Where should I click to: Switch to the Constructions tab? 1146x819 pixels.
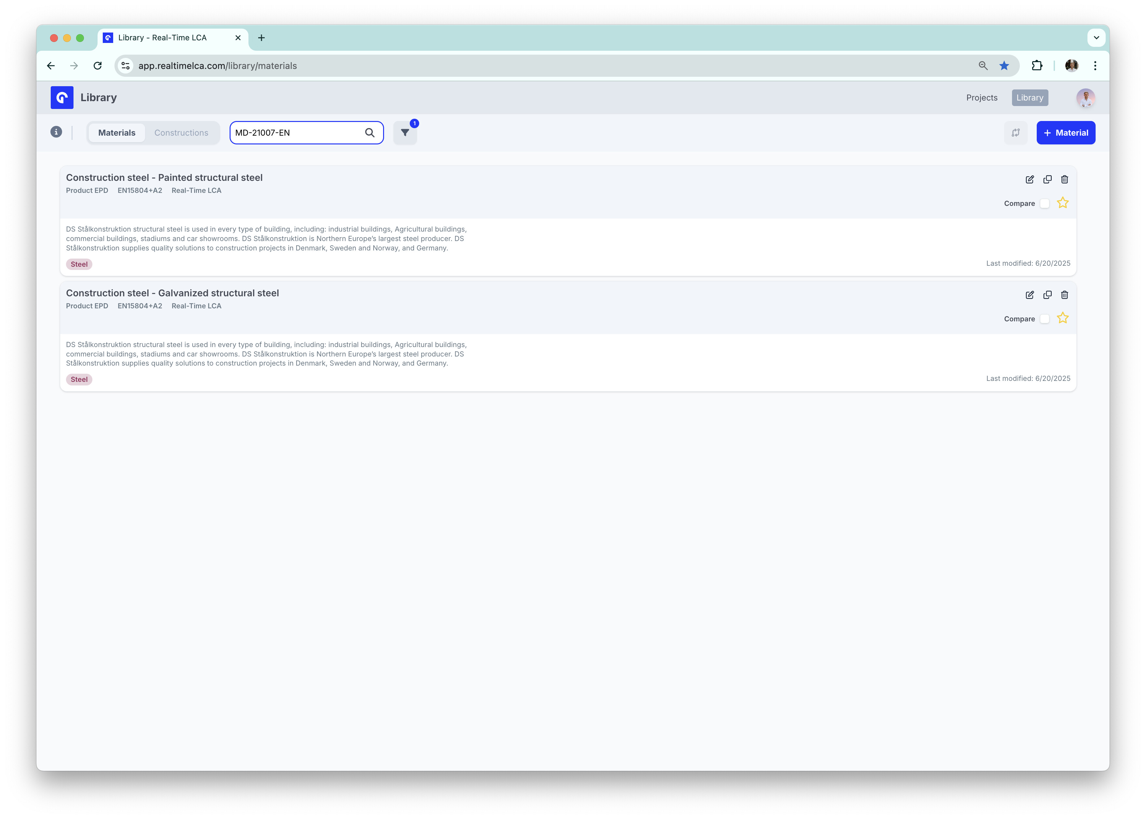point(181,133)
